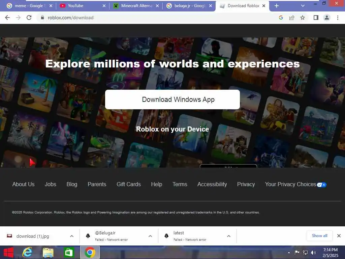Switch to the beluga jr - Google tab
Image resolution: width=345 pixels, height=259 pixels.
tap(189, 6)
